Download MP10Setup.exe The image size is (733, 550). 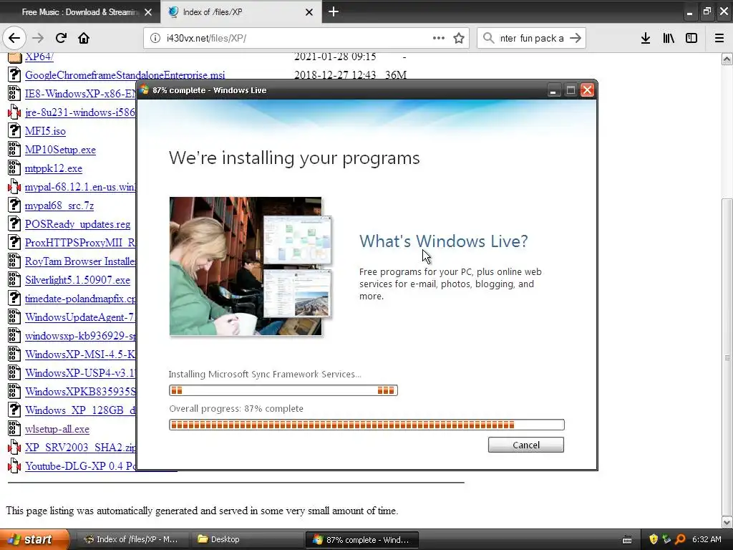tap(60, 150)
